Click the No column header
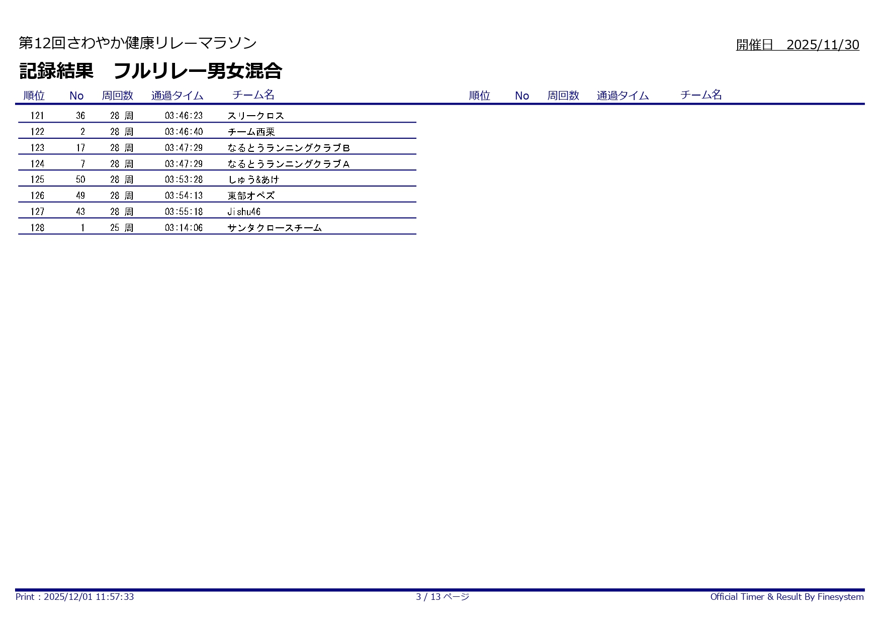Image resolution: width=882 pixels, height=624 pixels. (x=77, y=95)
